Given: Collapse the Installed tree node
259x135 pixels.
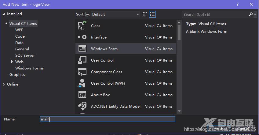Looking at the screenshot, I should (x=4, y=14).
